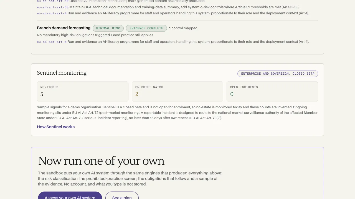The height and width of the screenshot is (199, 355).
Task: Click the sandbox description paragraph
Action: pos(130,179)
